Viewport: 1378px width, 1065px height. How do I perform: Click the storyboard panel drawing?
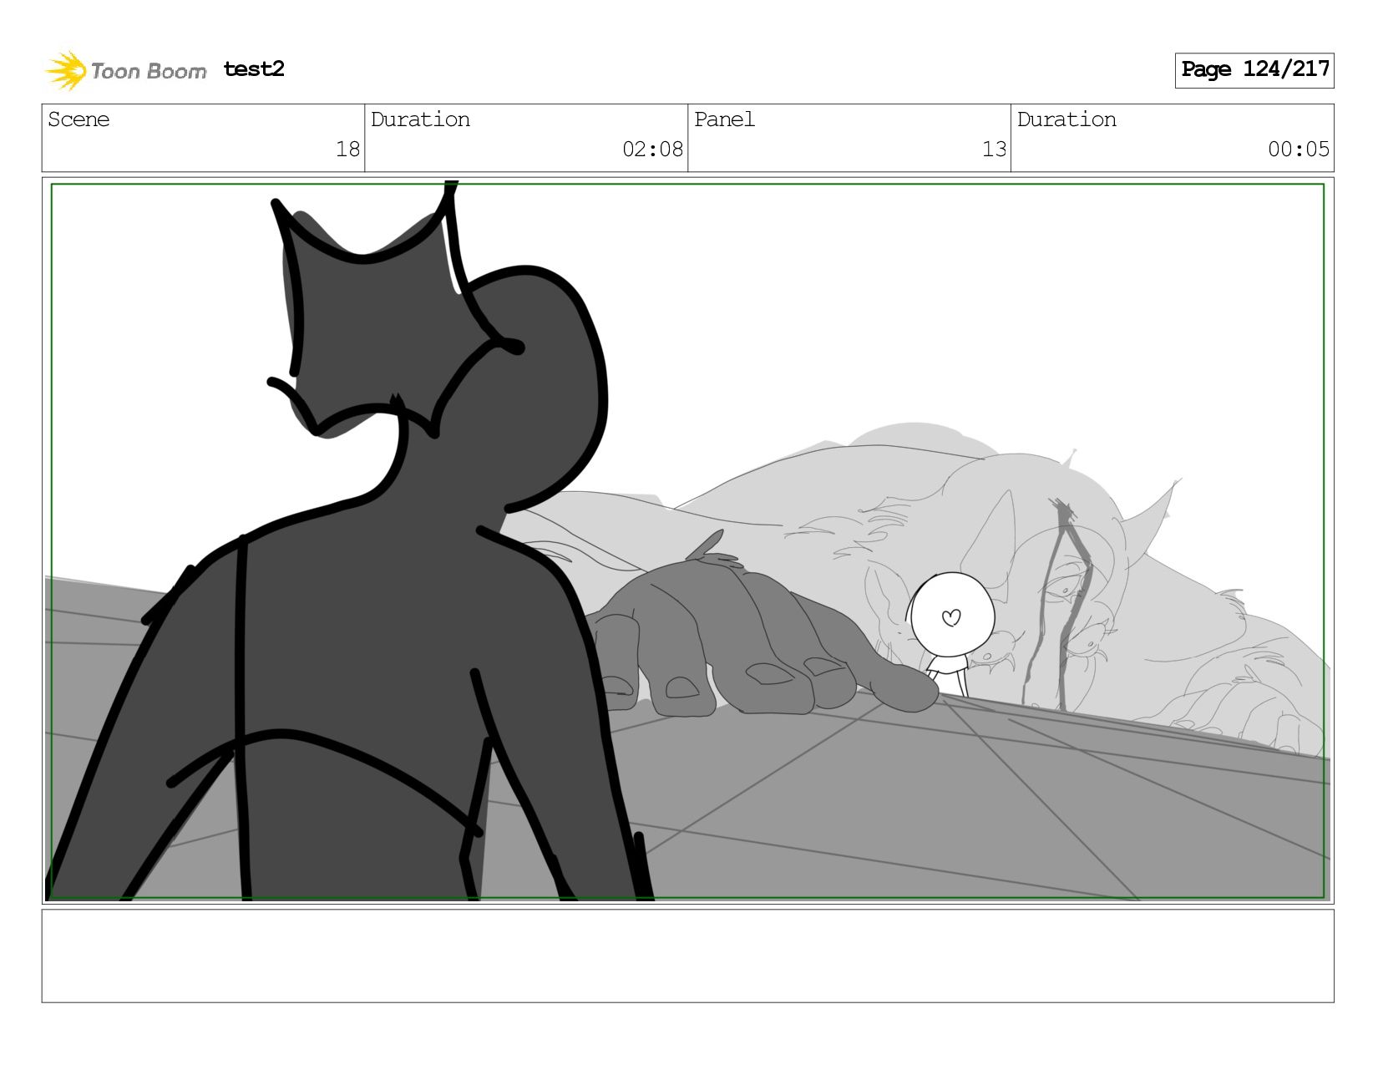[687, 540]
